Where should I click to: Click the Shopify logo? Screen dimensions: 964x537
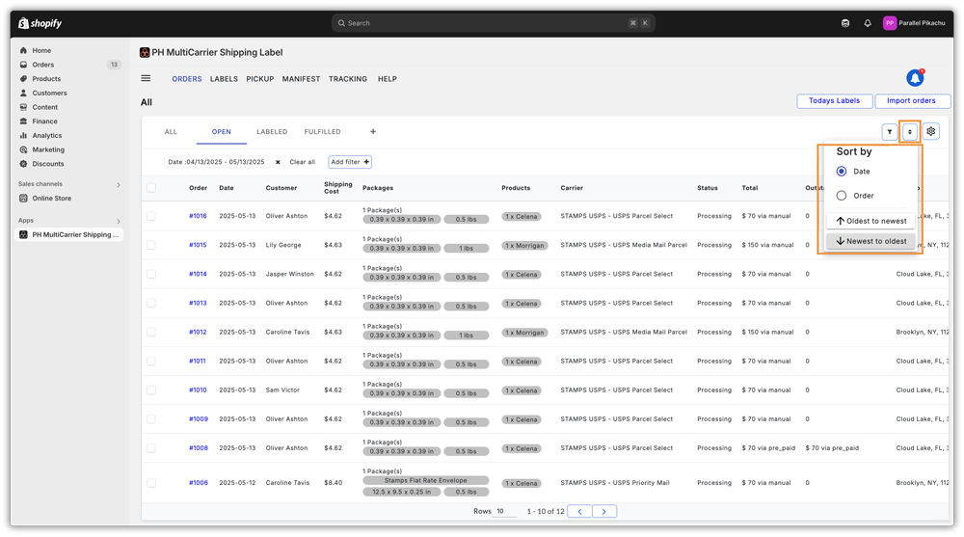click(x=40, y=23)
